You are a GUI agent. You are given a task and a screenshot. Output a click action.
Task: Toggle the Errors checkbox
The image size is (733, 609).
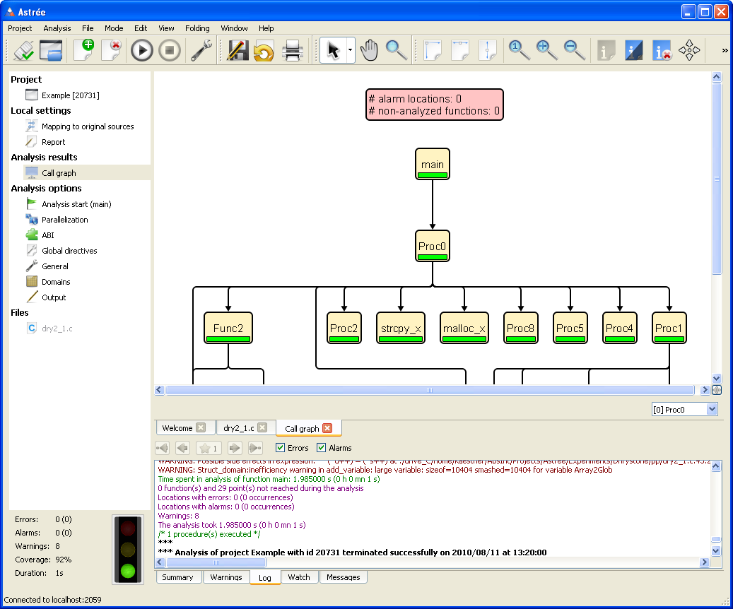pos(281,448)
